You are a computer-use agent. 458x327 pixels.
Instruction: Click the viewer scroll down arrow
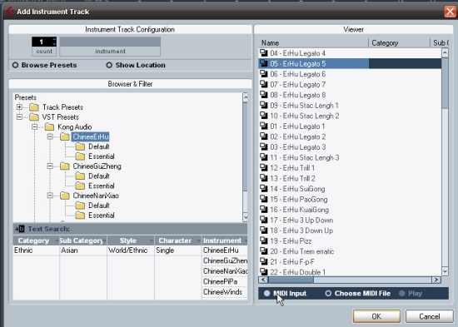point(445,271)
